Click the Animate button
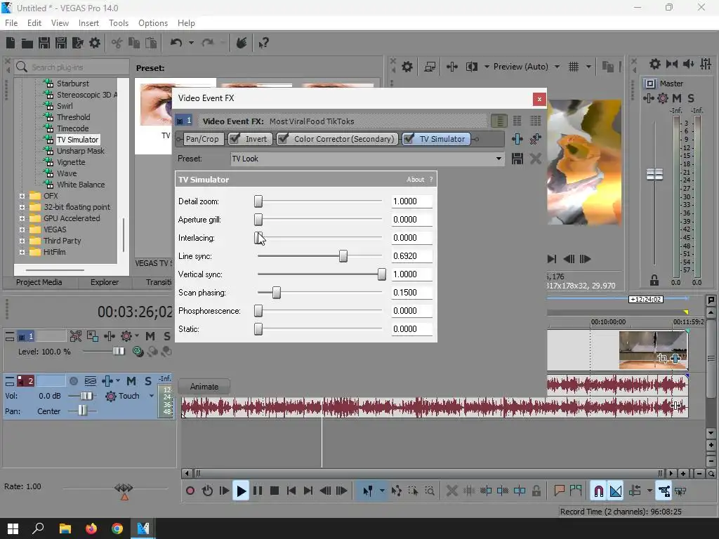Screen dimensions: 719x539 [x=204, y=387]
